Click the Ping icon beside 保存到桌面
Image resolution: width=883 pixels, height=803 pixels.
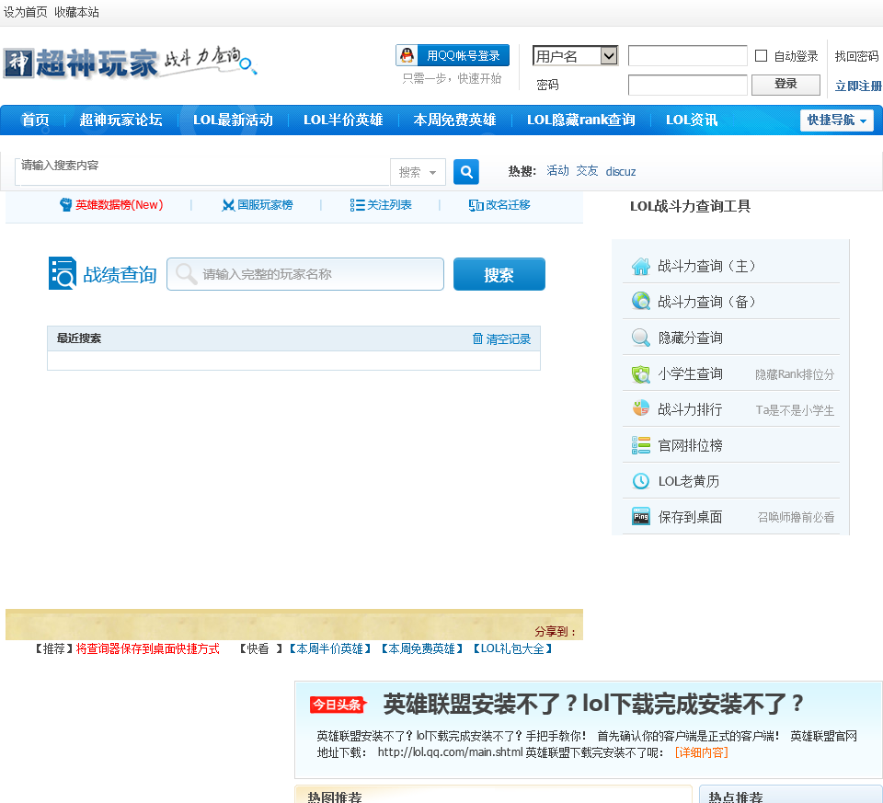coord(641,516)
